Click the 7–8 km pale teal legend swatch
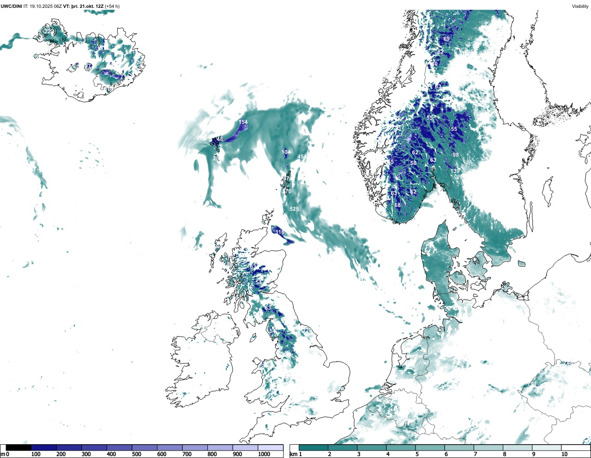This screenshot has height=458, width=591. click(x=489, y=448)
